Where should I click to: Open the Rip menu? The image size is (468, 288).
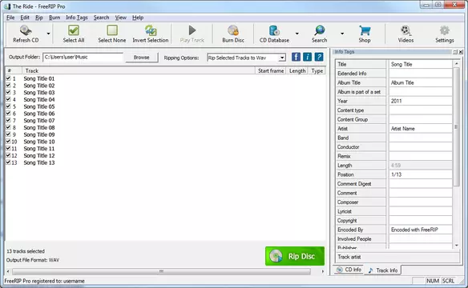[x=39, y=18]
